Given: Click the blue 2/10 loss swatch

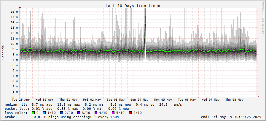Looking at the screenshot, I should [x=62, y=113].
